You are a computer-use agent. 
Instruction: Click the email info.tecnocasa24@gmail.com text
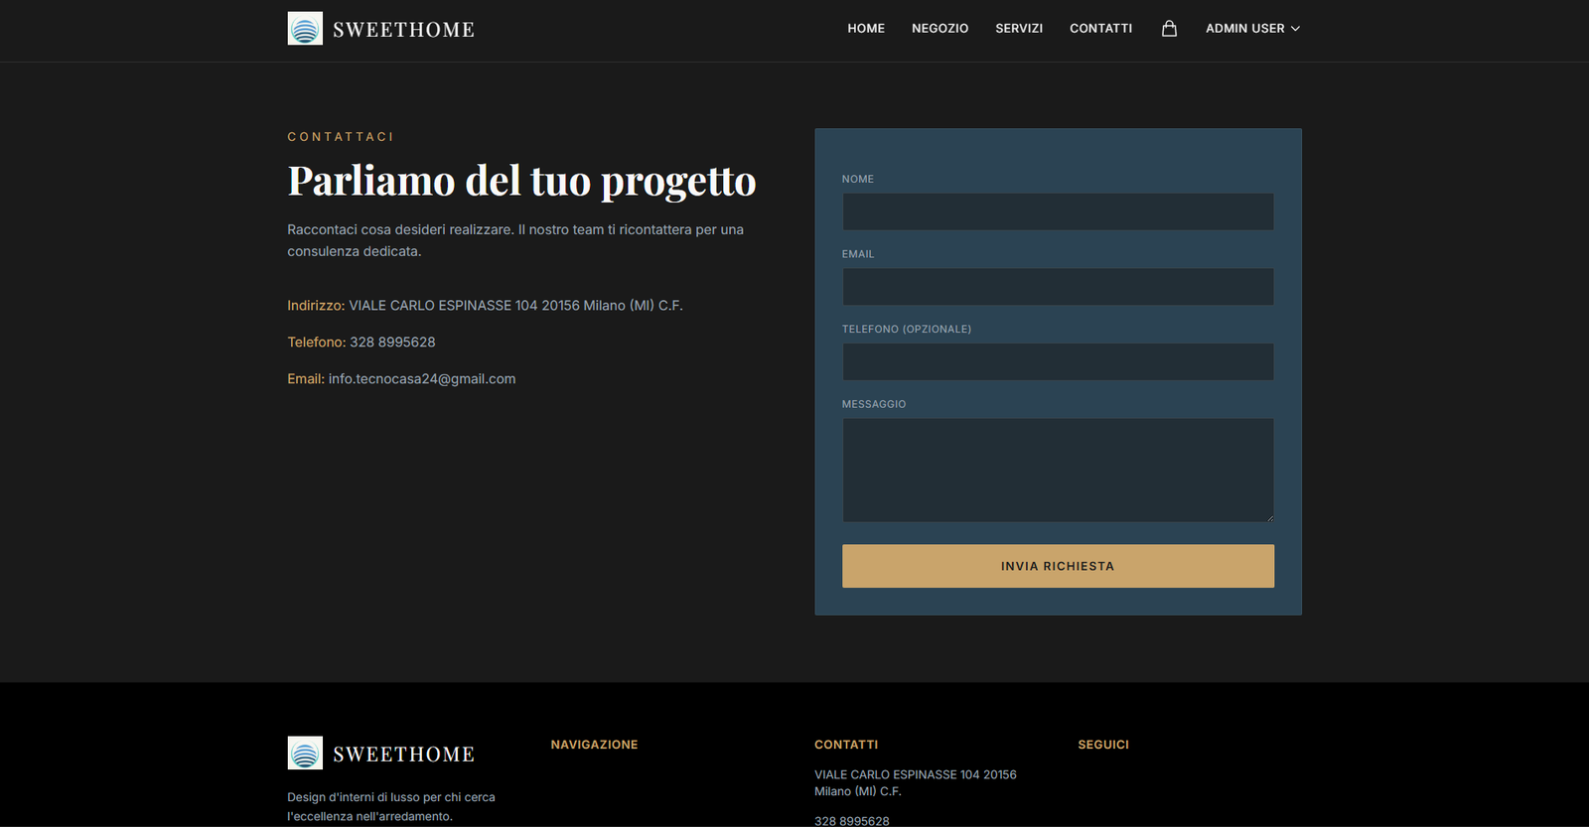click(x=422, y=379)
